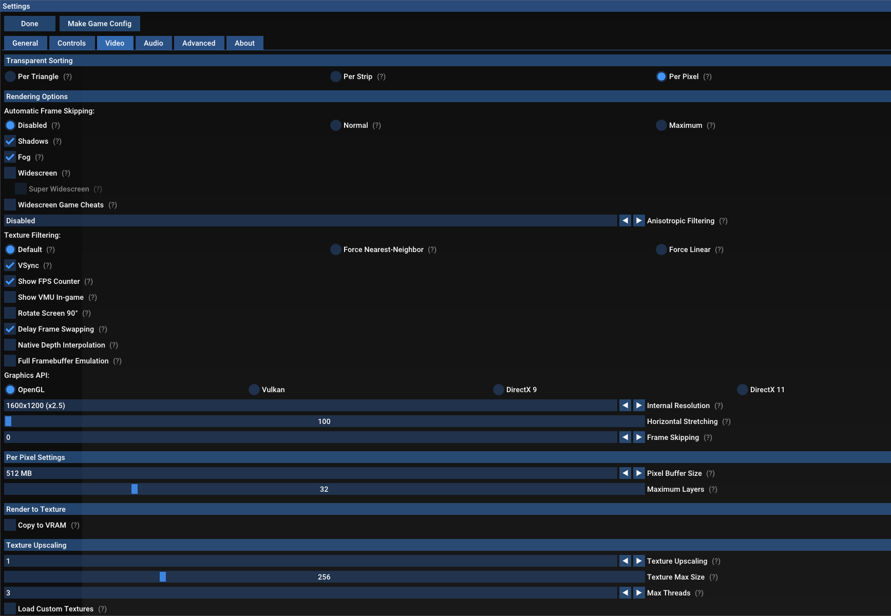This screenshot has height=616, width=891.
Task: Enable Rotate Screen 90° checkbox
Action: [10, 313]
